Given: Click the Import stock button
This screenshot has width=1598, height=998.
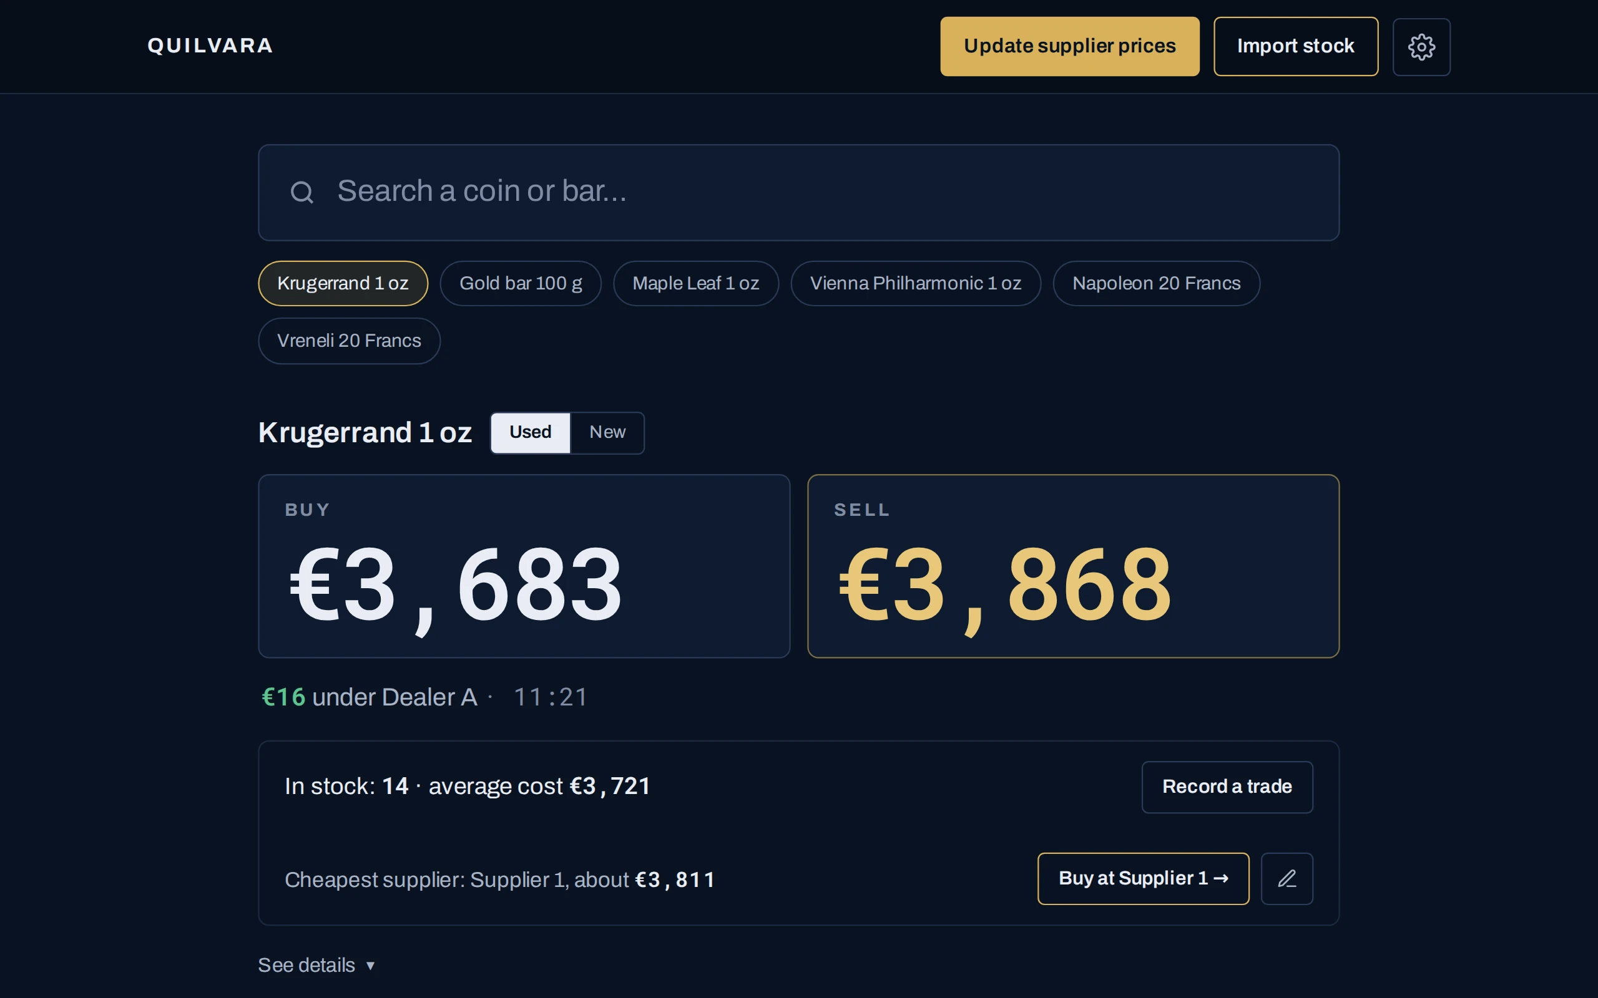Looking at the screenshot, I should (x=1296, y=46).
